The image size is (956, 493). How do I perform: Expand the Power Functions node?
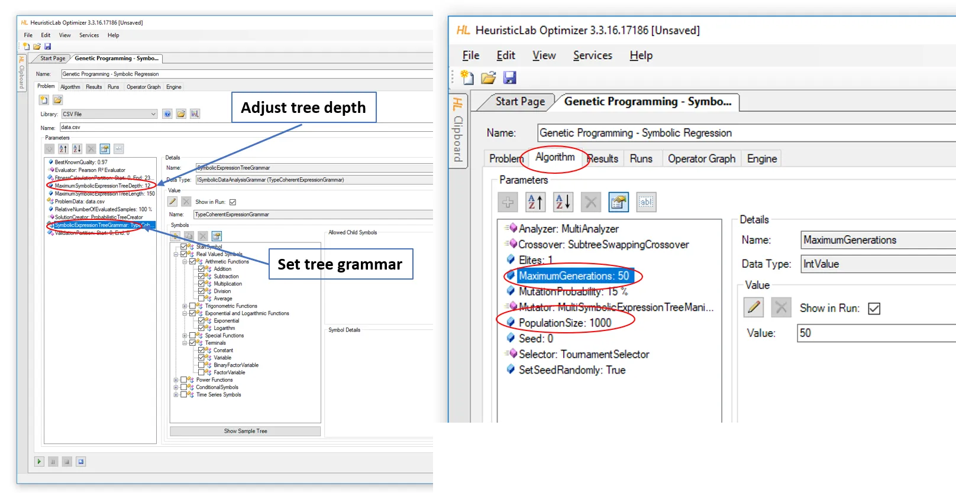point(176,380)
